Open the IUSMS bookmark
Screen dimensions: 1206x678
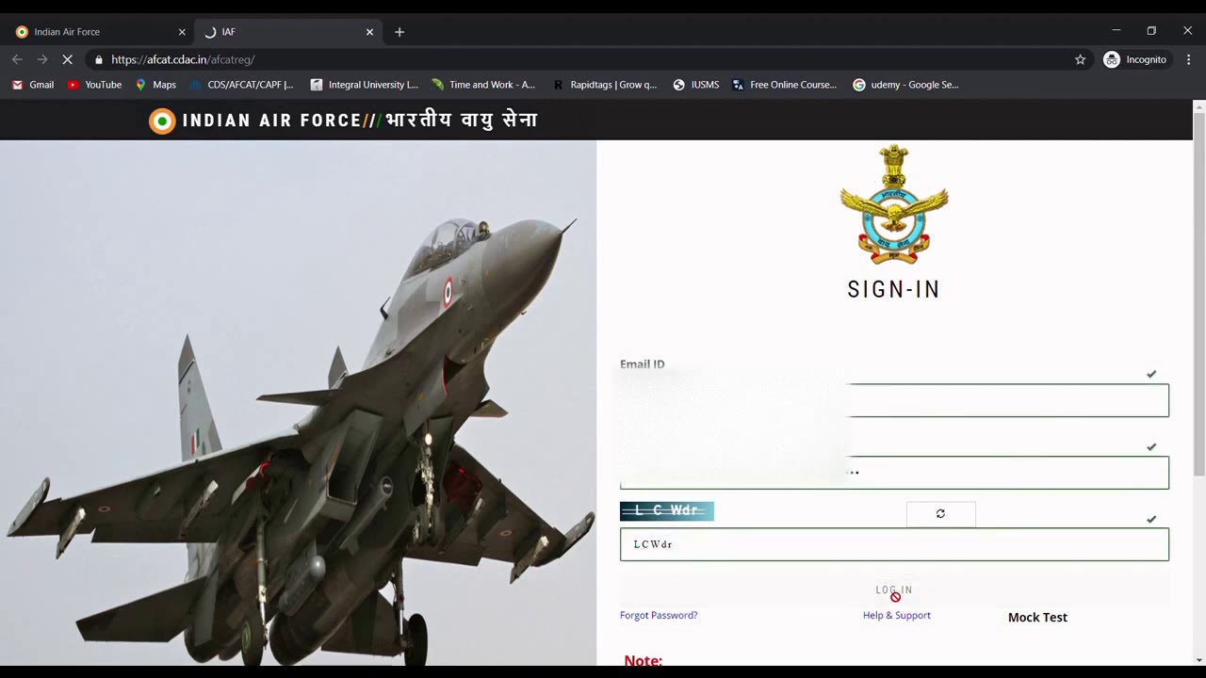tap(696, 85)
